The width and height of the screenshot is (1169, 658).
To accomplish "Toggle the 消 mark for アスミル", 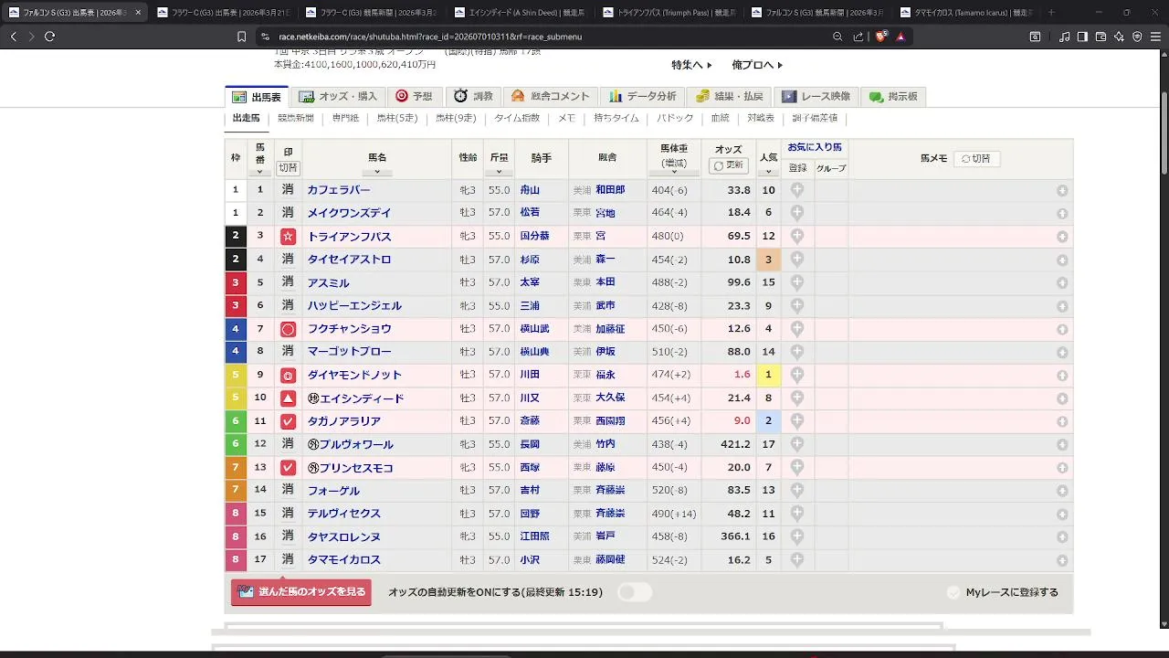I will 288,282.
